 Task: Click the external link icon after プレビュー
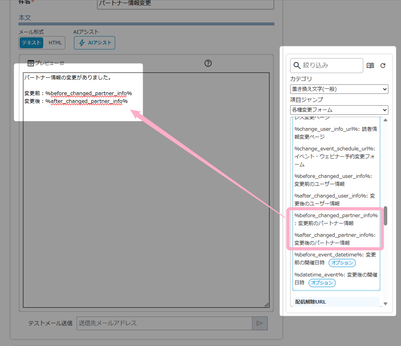pyautogui.click(x=62, y=63)
